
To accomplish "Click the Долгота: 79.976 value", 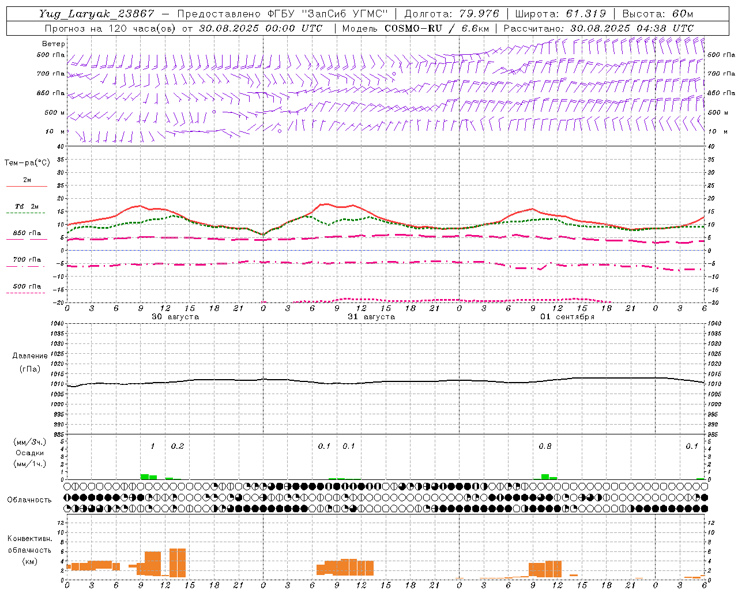I will pyautogui.click(x=453, y=14).
